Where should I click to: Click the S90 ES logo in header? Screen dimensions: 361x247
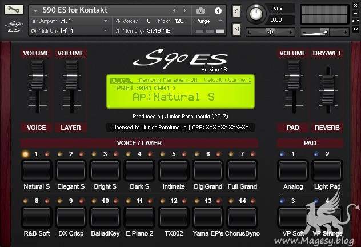point(14,26)
